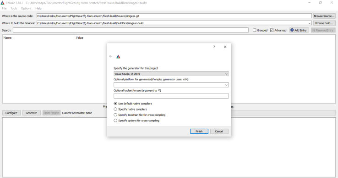Open the optional platform dropdown

point(171,85)
